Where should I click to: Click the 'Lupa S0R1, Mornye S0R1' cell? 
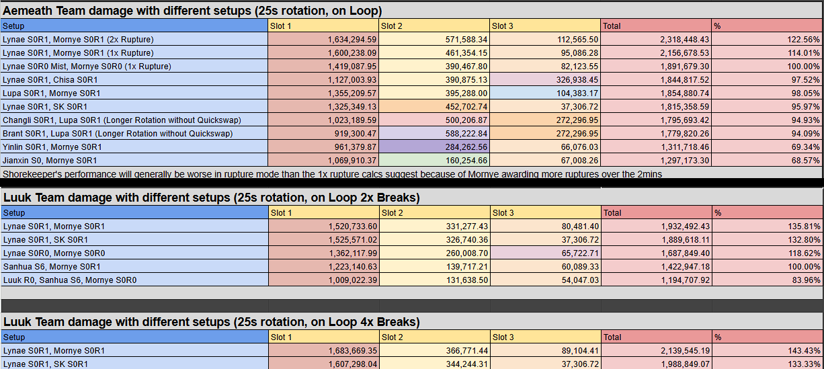(x=134, y=93)
